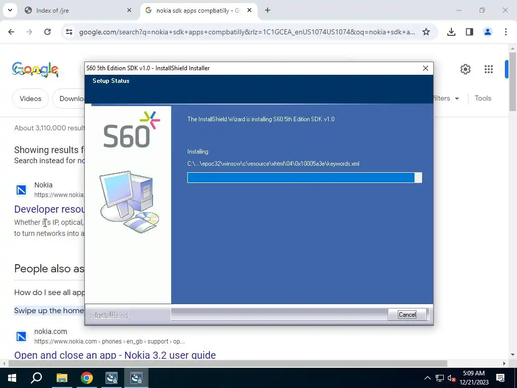The image size is (517, 388).
Task: Click active InstallShield taskbar icon
Action: tap(136, 378)
